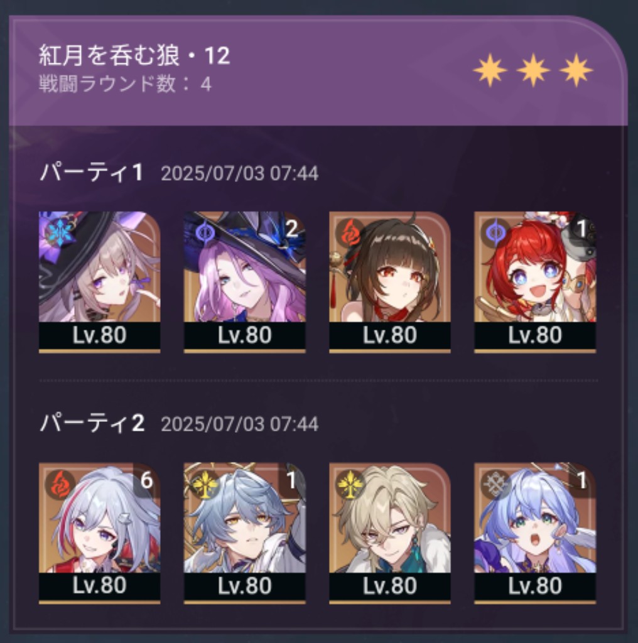Select the red-haired chibi character portrait
This screenshot has height=643, width=638.
point(535,282)
